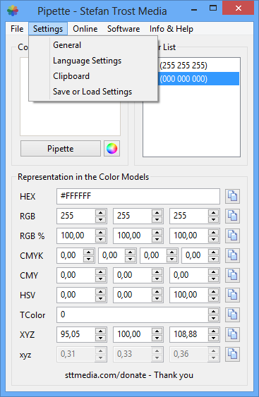Choose Save or Load Settings

93,92
